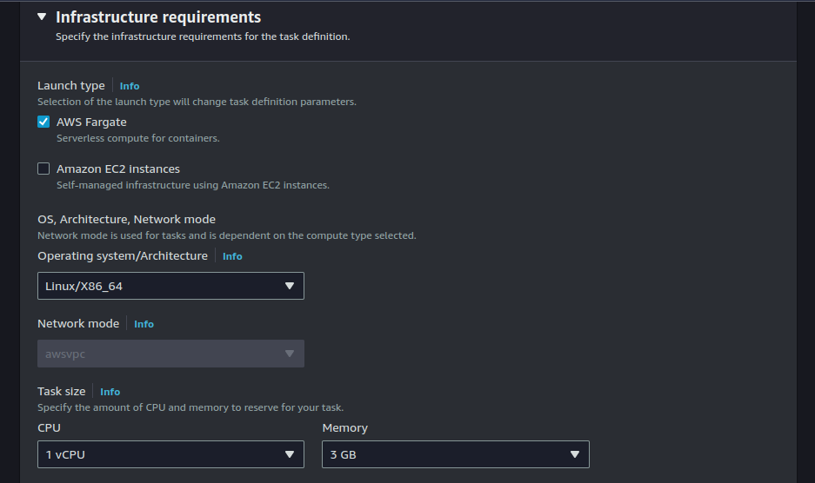815x483 pixels.
Task: Open Info link next to Task size
Action: [x=110, y=392]
